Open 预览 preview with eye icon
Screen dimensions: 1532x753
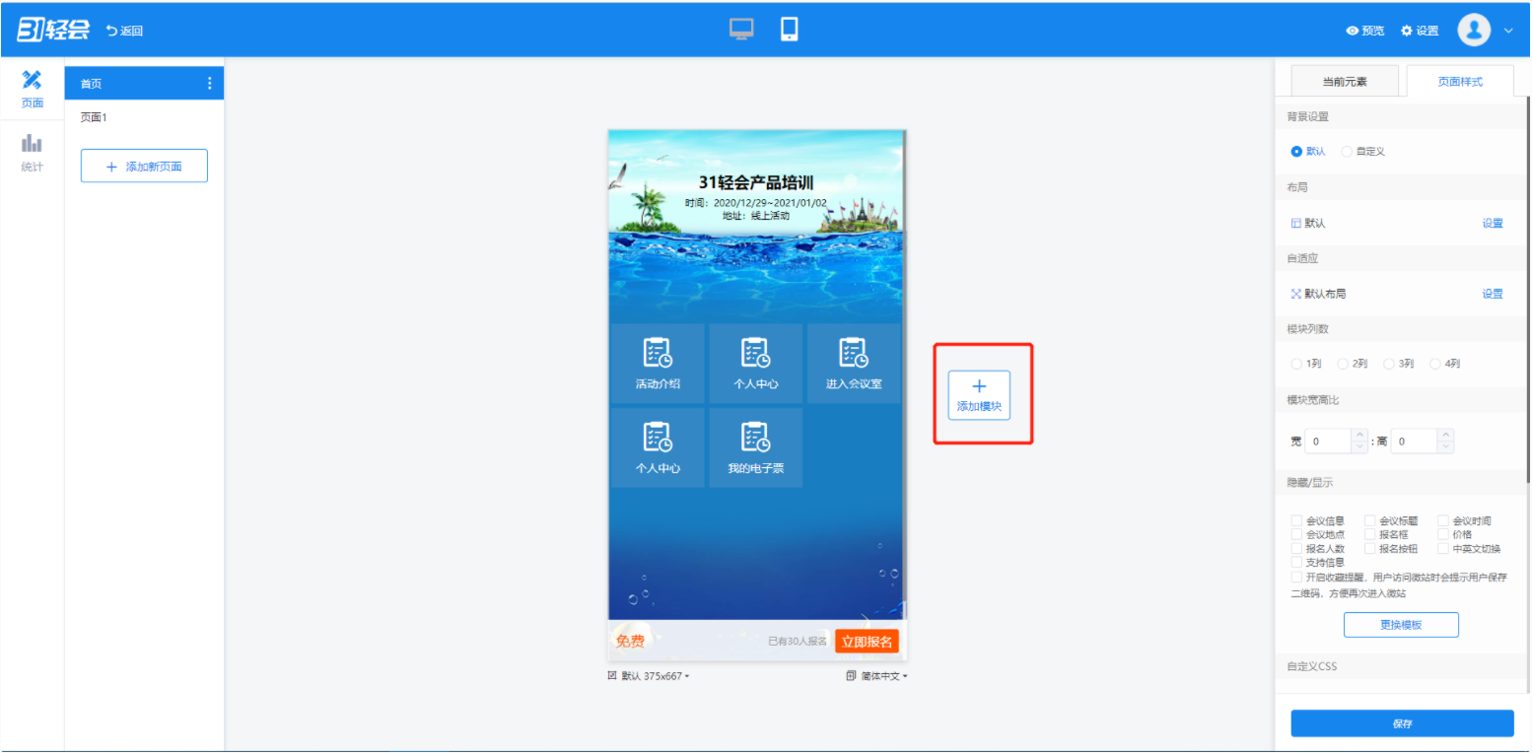tap(1365, 31)
